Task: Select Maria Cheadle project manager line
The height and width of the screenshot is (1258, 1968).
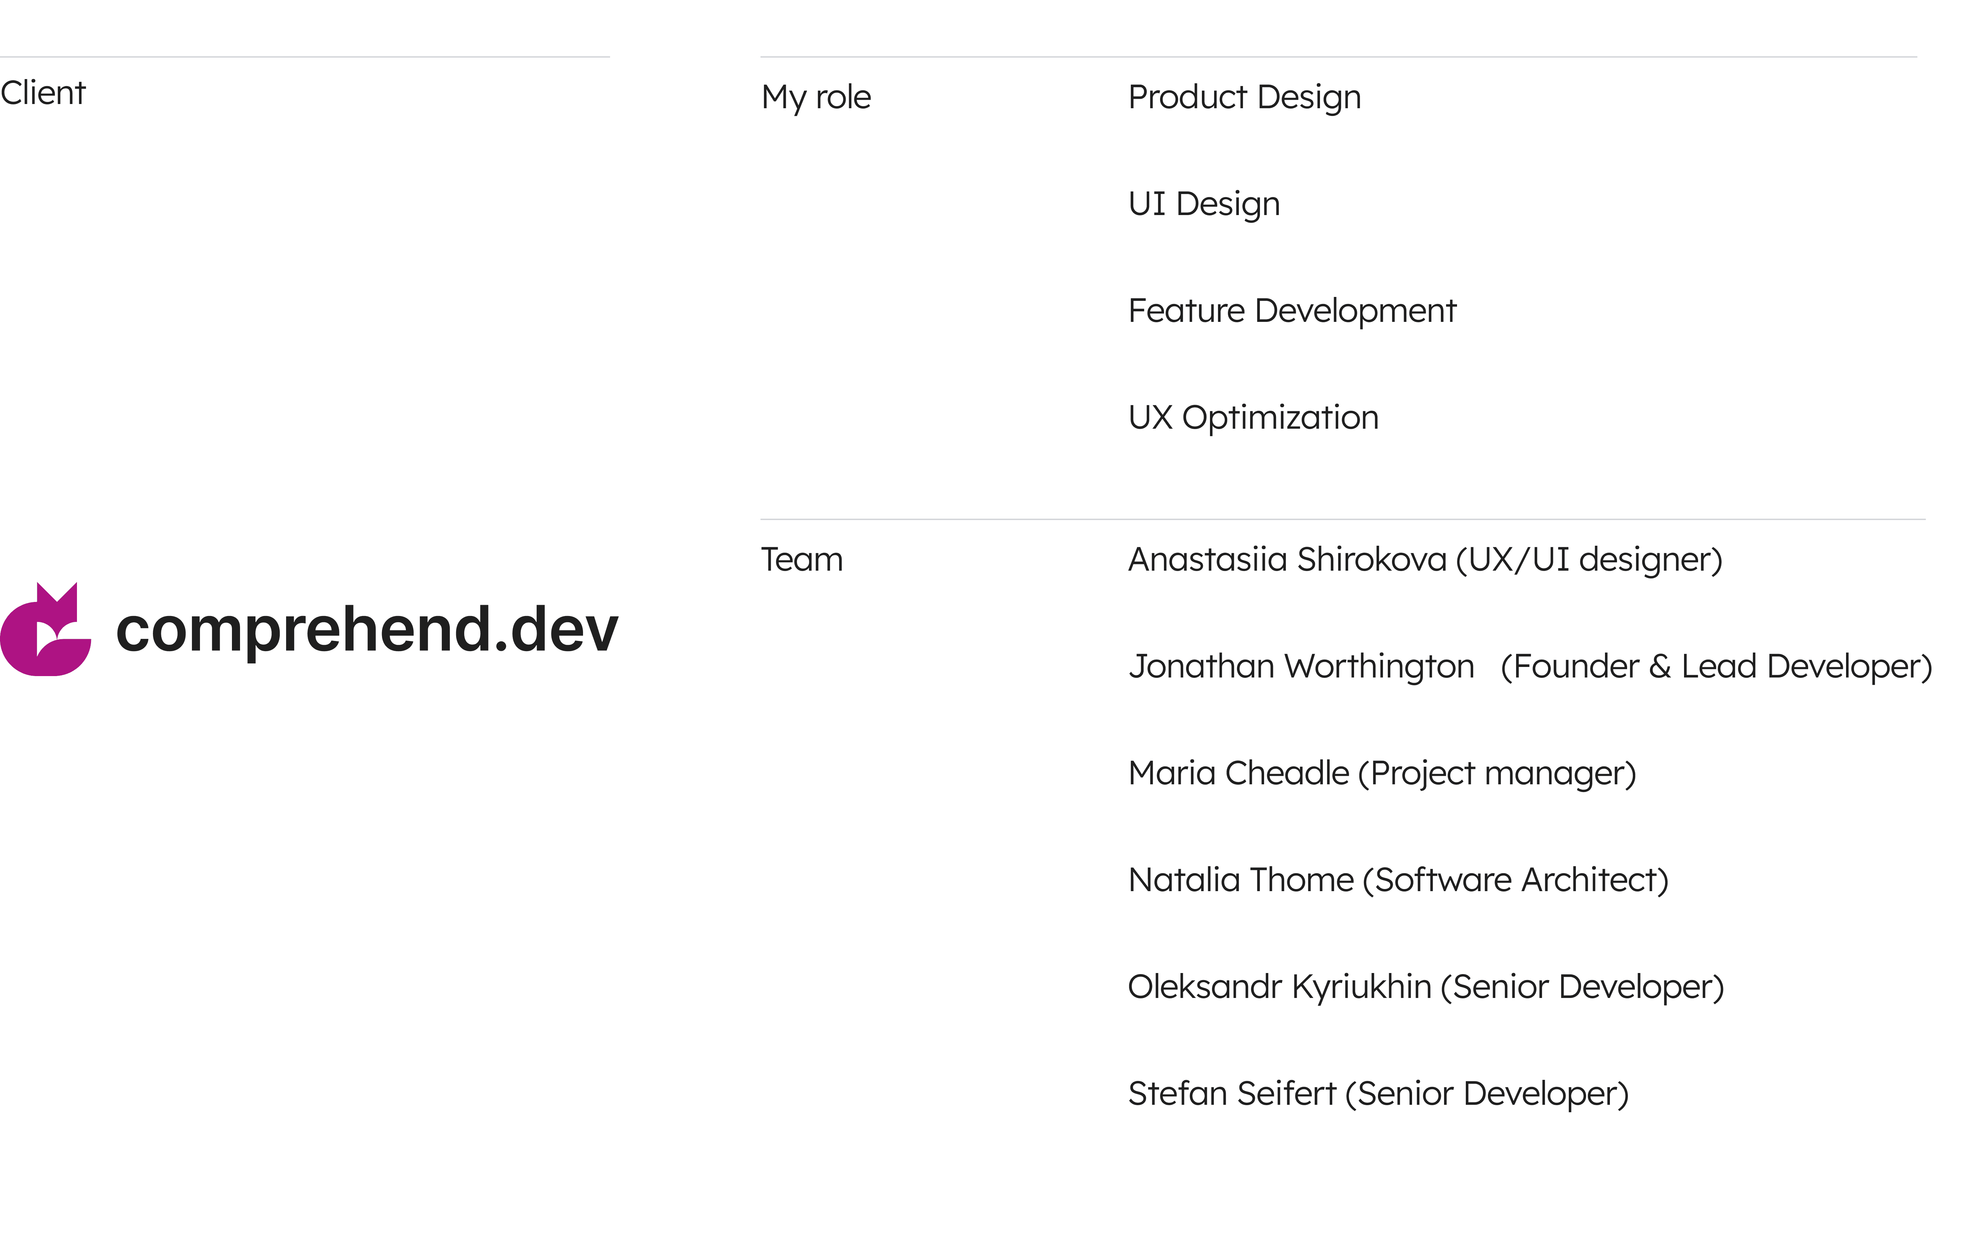Action: pos(1381,773)
